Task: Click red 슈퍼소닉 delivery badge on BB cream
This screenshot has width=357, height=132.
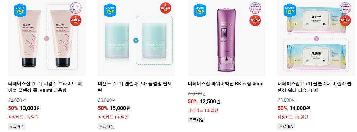Action: (255, 20)
